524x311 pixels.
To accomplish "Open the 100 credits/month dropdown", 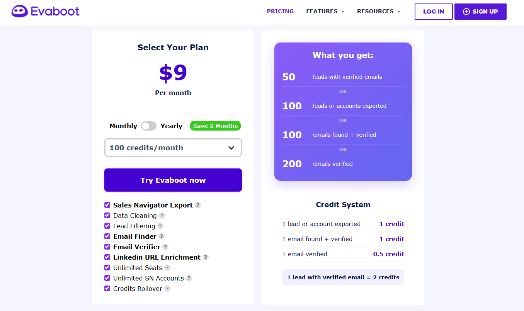I will click(173, 148).
